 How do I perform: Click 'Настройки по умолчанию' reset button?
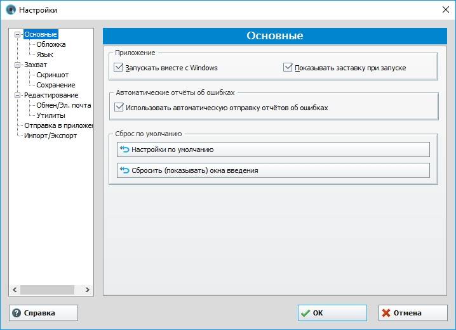[273, 149]
